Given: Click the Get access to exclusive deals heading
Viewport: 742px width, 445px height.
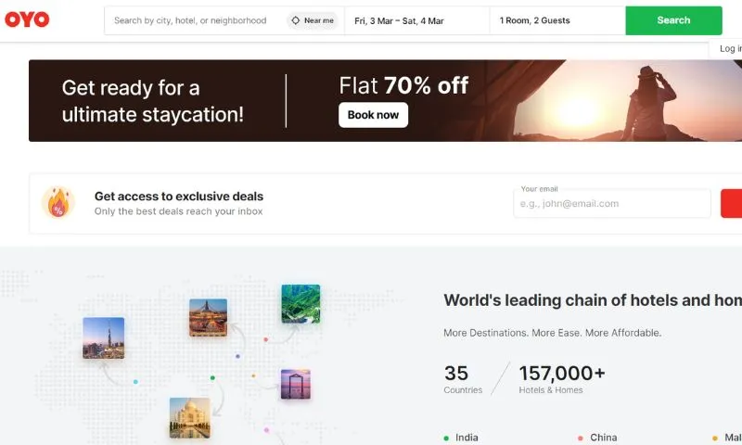Looking at the screenshot, I should [179, 197].
